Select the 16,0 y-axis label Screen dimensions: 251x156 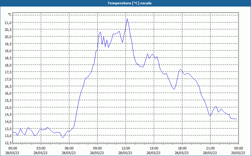[8, 93]
